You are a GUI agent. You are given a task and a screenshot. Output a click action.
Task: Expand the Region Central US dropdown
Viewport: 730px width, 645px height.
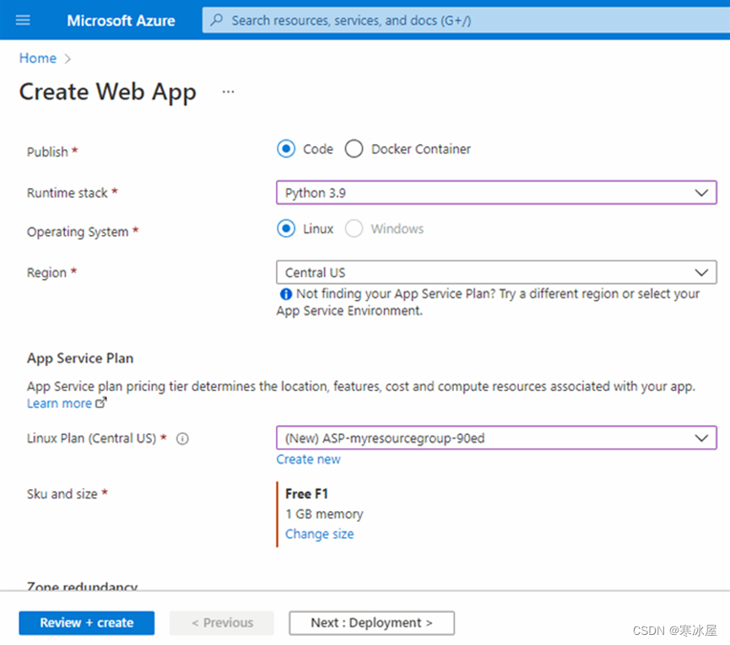(496, 272)
